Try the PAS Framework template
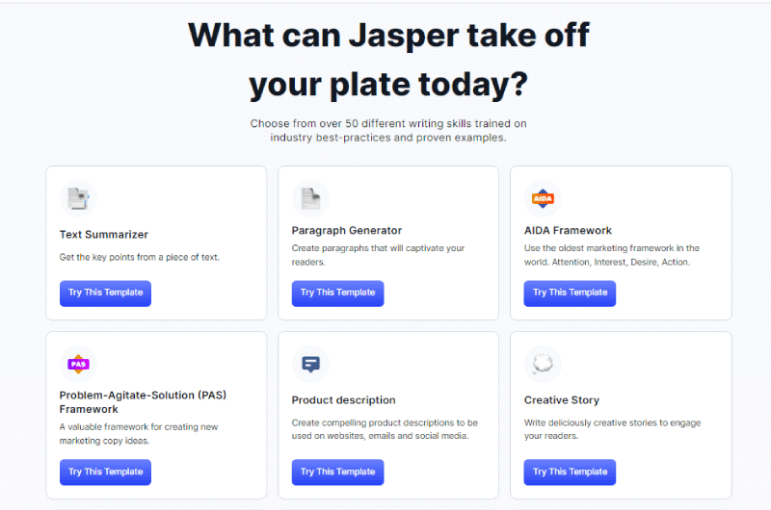Viewport: 771px width, 510px height. tap(105, 472)
